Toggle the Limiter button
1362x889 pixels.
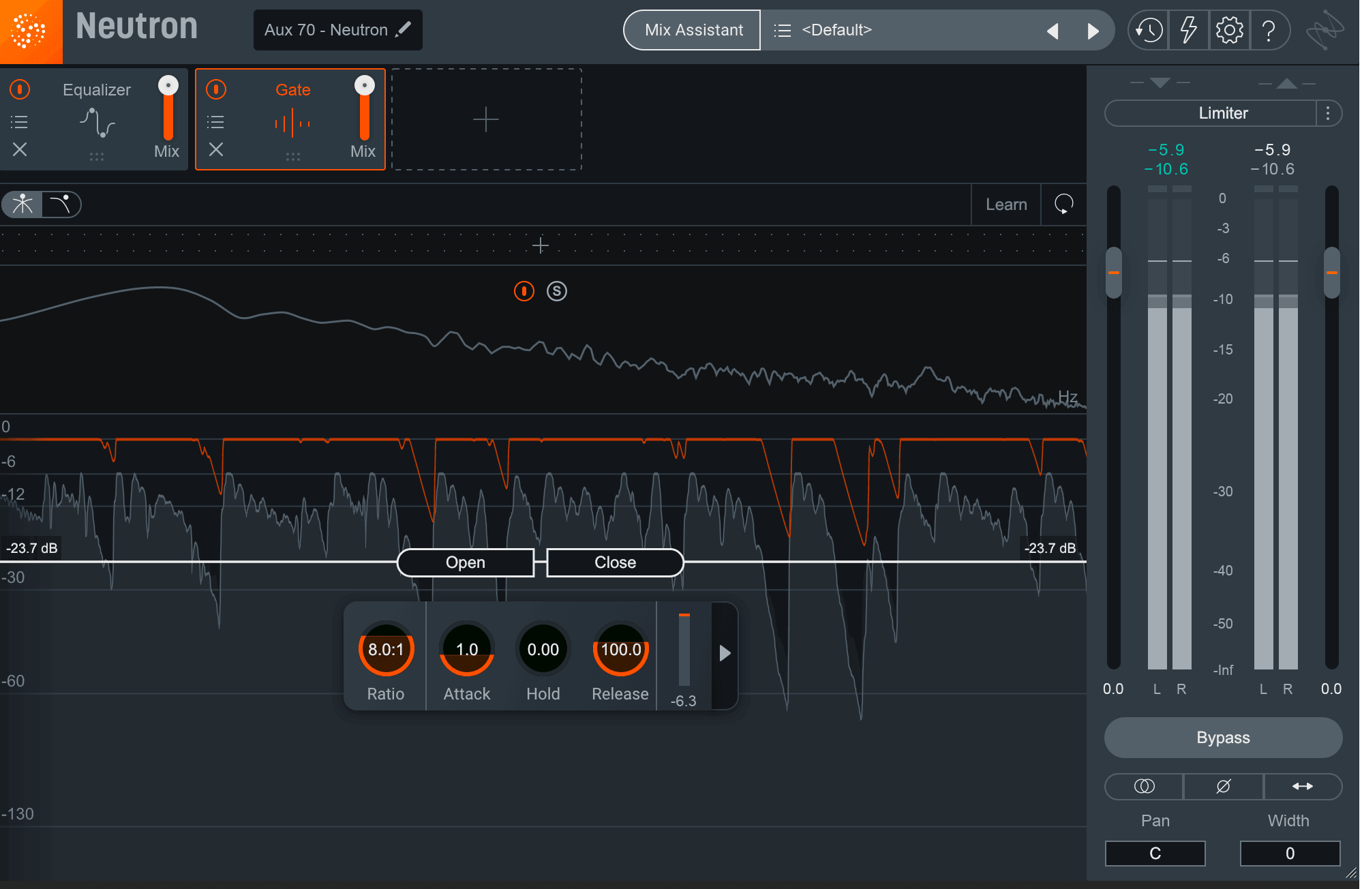click(1211, 113)
